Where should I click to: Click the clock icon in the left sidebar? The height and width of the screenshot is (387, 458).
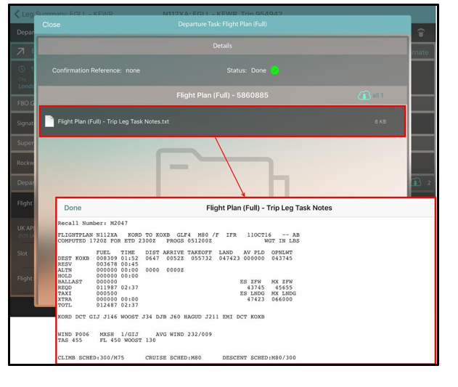point(20,70)
